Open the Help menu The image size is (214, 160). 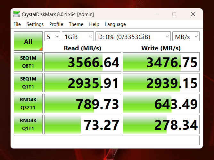point(94,24)
